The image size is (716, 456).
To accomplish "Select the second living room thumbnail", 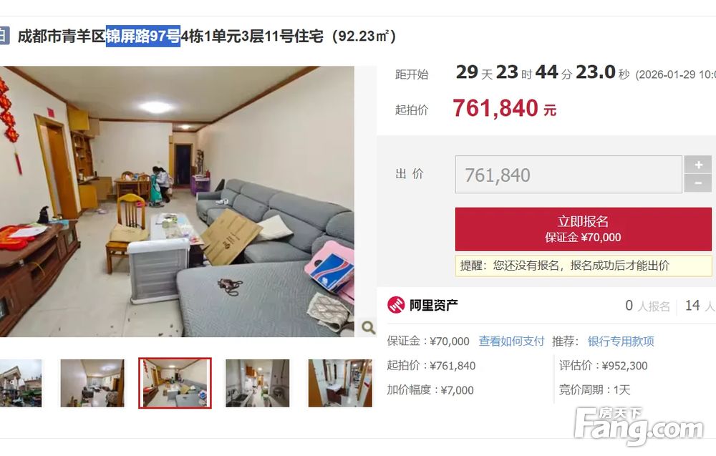I will point(92,383).
